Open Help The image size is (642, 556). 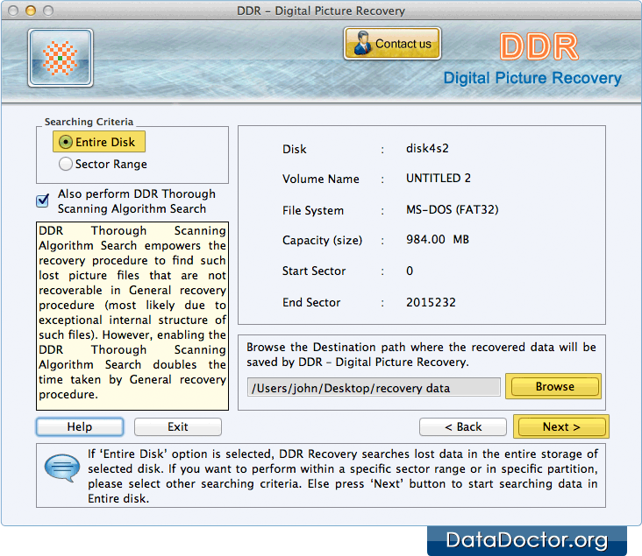click(x=80, y=426)
